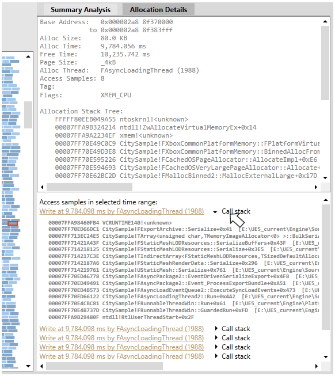Image resolution: width=335 pixels, height=376 pixels.
Task: Switch to the Summary Analysis tab
Action: 80,10
